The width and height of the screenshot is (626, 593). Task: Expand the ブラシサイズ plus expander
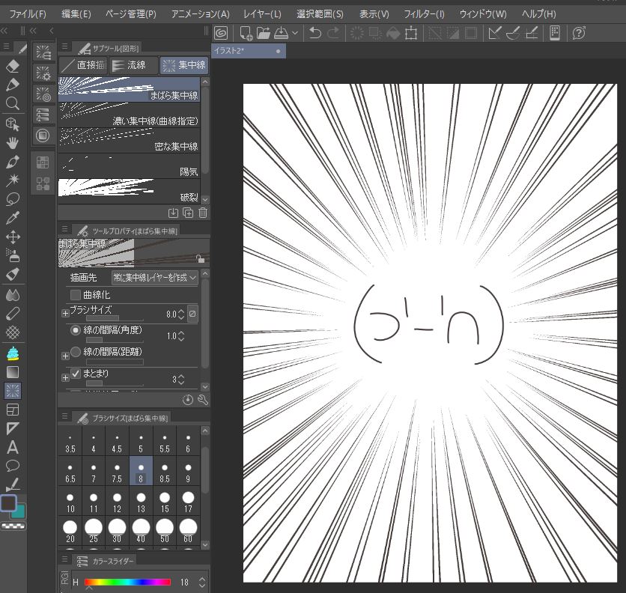(65, 313)
